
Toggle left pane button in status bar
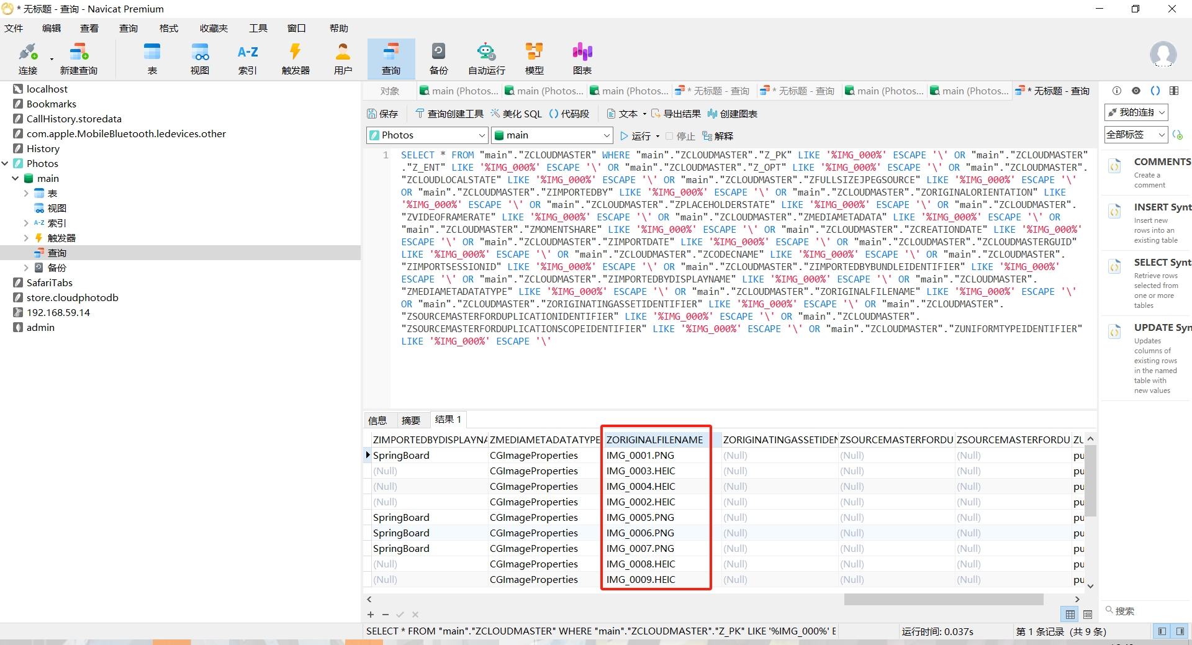tap(1162, 631)
